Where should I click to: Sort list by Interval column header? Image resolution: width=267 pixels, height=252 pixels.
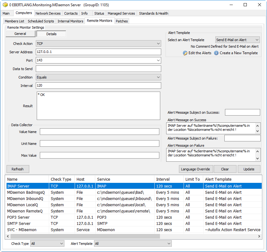[x=163, y=179]
